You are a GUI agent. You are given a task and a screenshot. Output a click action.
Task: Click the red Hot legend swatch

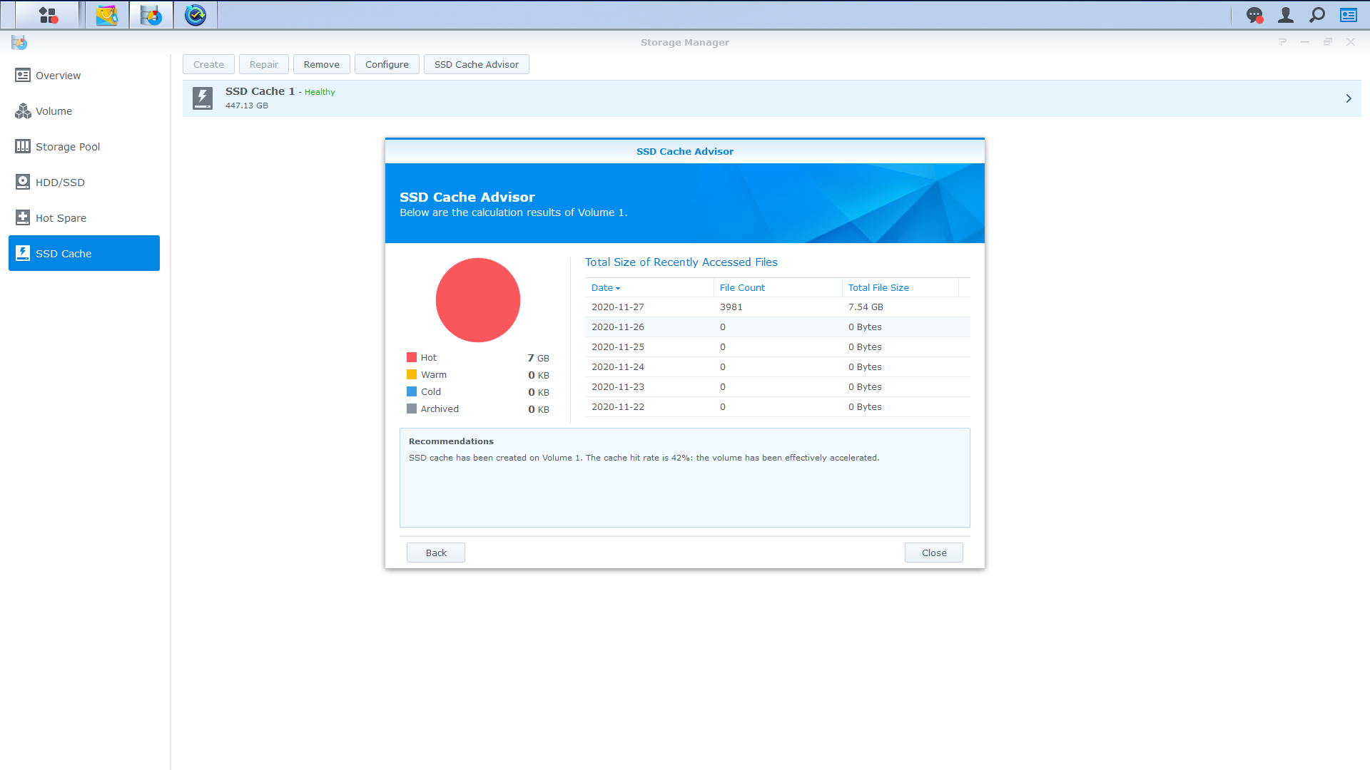pos(412,357)
